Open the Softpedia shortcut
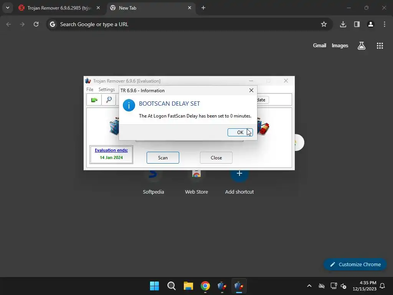Viewport: 393px width, 295px height. (153, 182)
